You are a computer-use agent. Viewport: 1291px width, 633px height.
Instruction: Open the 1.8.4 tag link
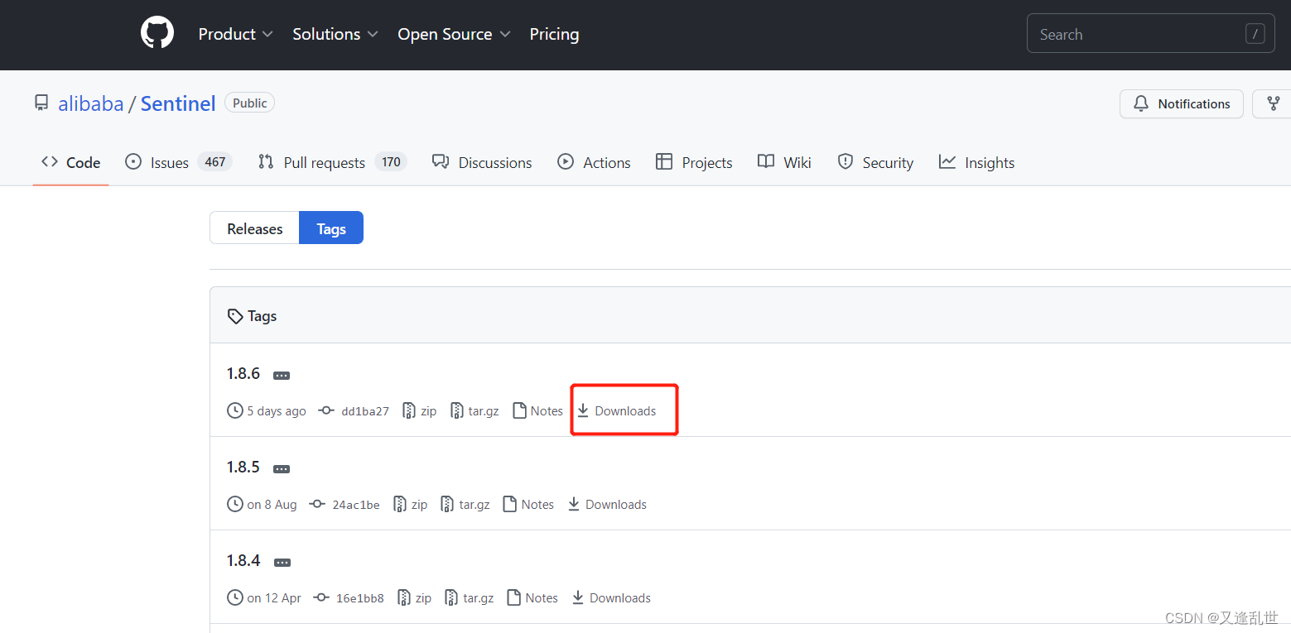pos(243,560)
